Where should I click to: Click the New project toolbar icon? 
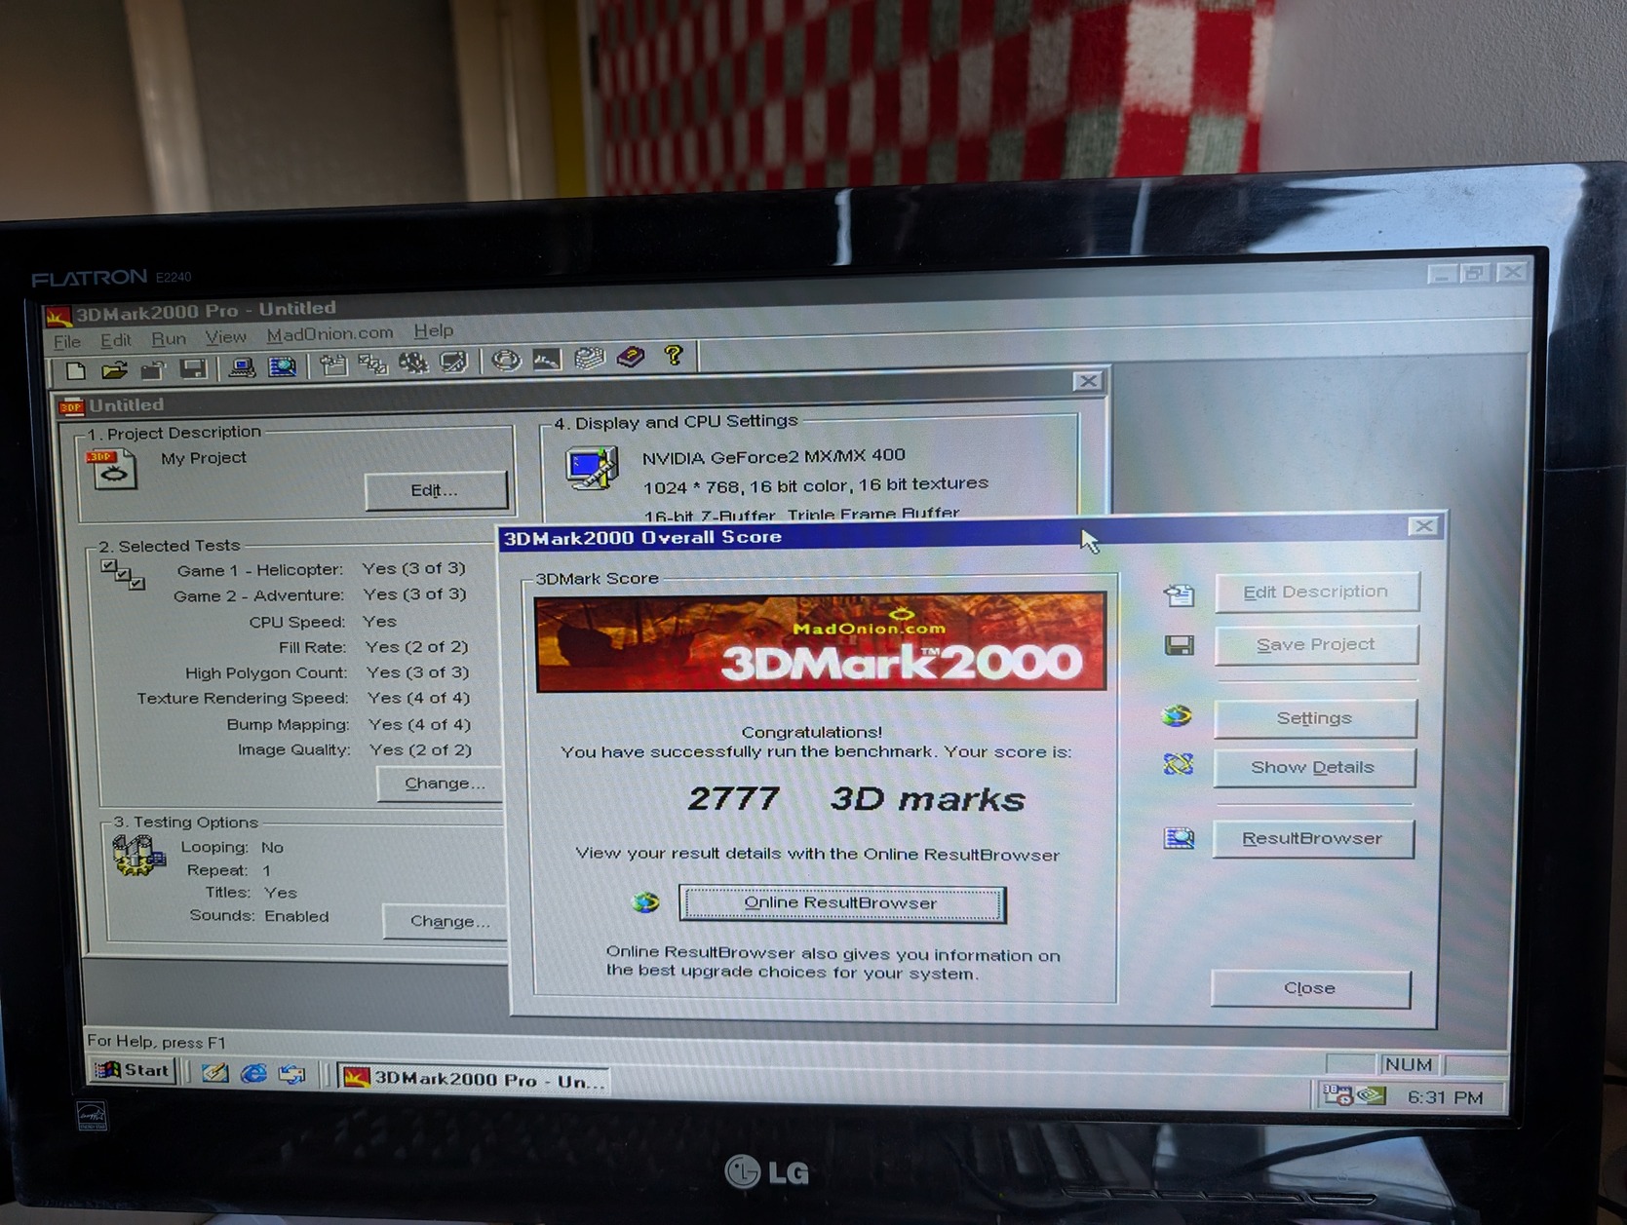(x=75, y=370)
